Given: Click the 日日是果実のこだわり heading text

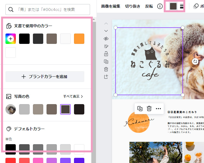Looking at the screenshot, I should [182, 112].
